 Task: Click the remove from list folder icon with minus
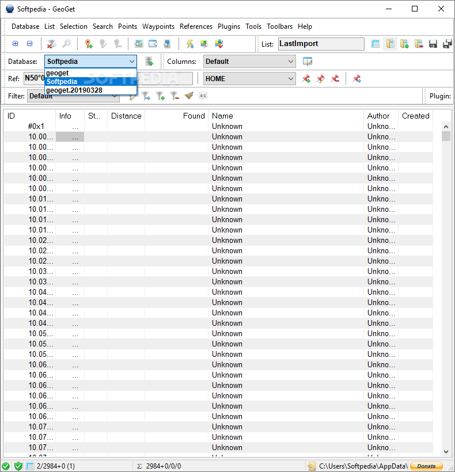(x=419, y=44)
